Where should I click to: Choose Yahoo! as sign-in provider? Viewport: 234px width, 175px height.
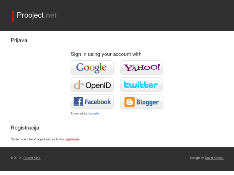141,67
